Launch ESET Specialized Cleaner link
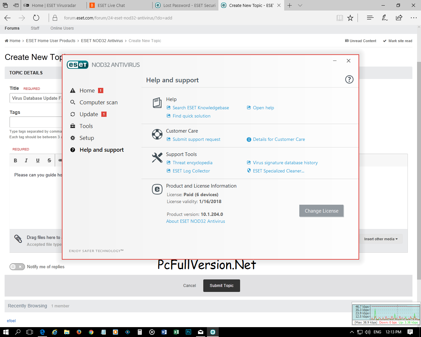 [x=279, y=171]
